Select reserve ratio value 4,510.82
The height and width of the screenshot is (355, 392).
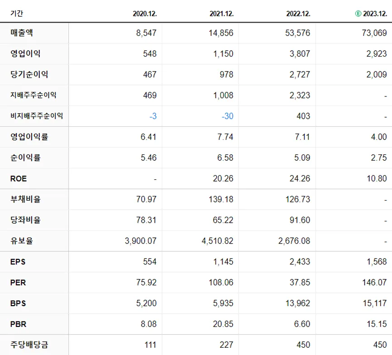tap(217, 241)
